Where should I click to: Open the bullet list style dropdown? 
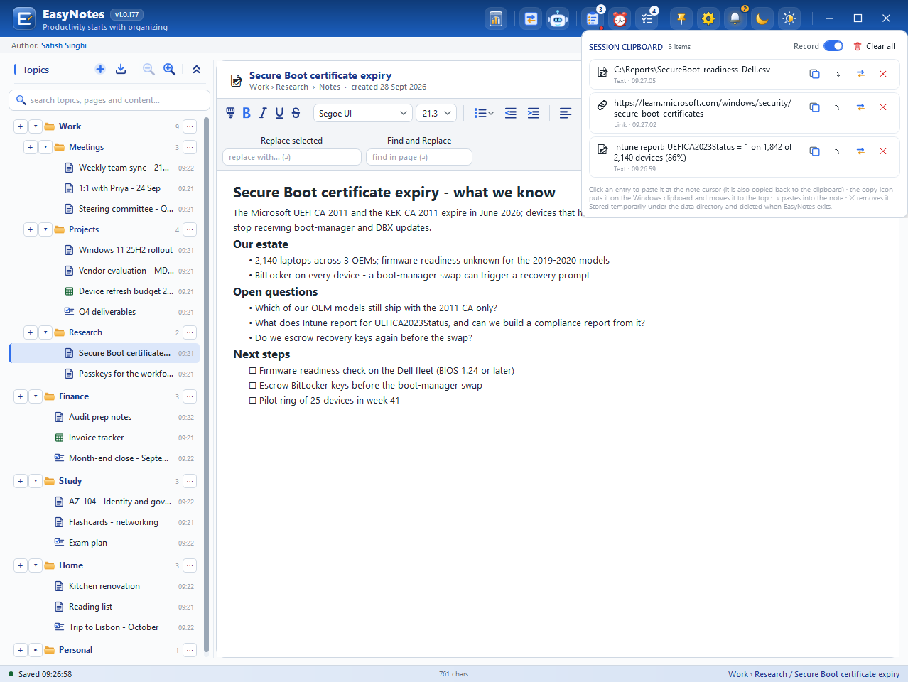point(484,113)
